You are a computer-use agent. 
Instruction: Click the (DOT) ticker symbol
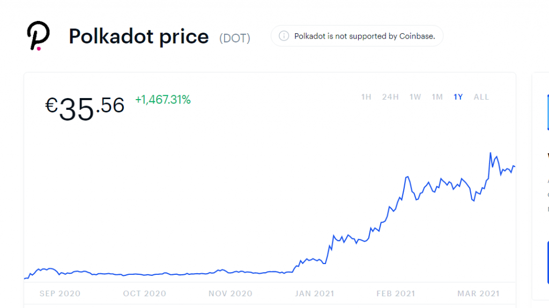tap(235, 38)
